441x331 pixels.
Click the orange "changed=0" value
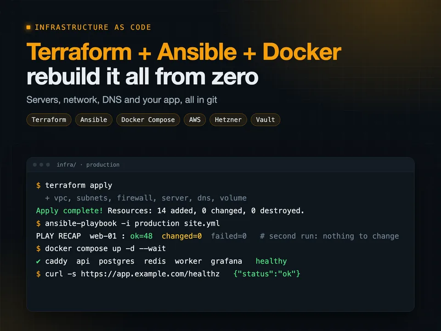pyautogui.click(x=182, y=236)
